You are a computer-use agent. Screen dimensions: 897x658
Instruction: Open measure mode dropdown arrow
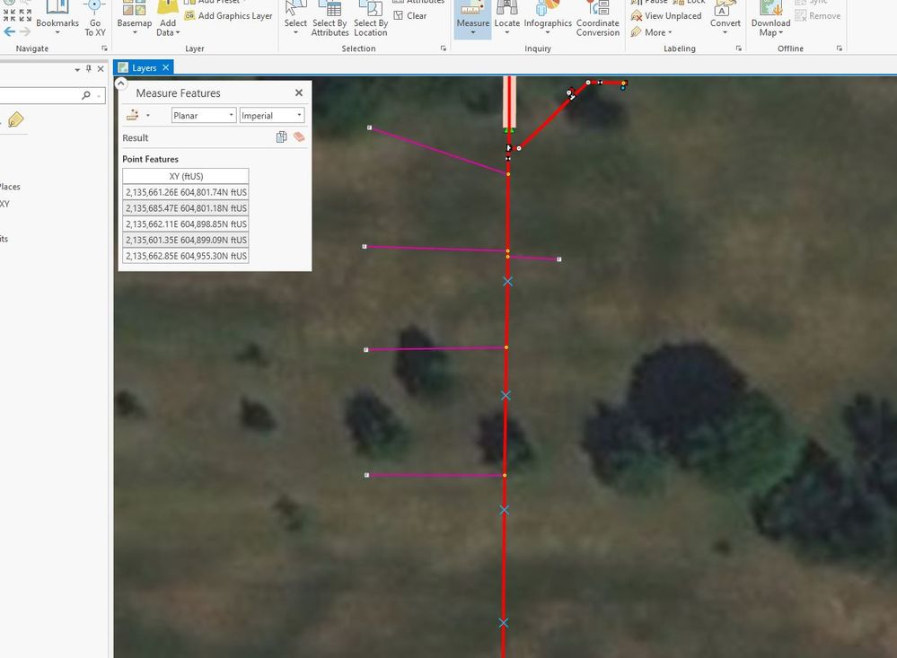148,116
